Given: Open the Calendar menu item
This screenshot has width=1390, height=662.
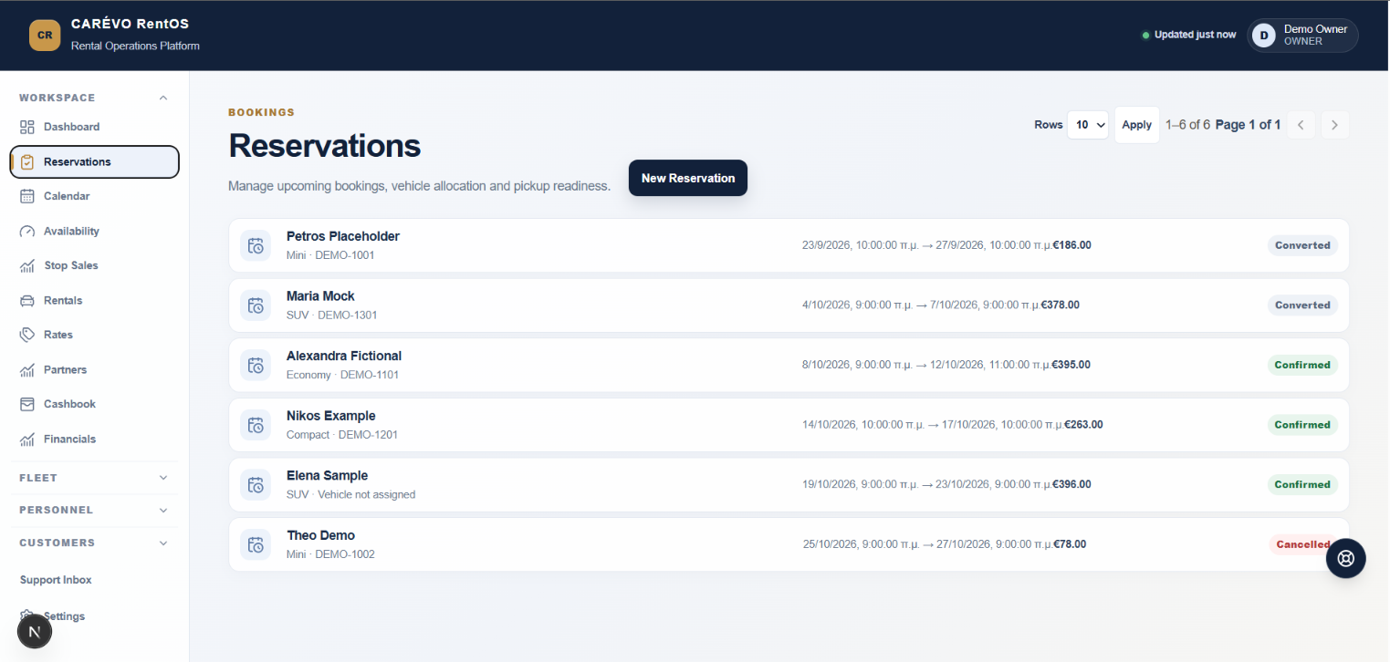Looking at the screenshot, I should click(x=94, y=196).
